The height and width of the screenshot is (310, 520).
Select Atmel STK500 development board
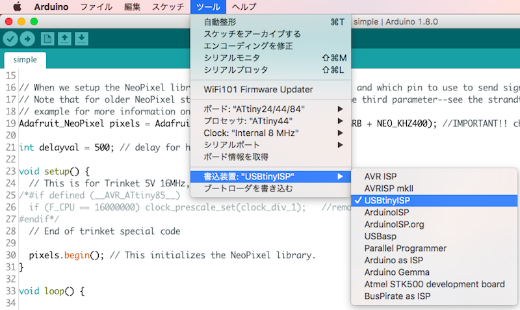click(x=434, y=284)
